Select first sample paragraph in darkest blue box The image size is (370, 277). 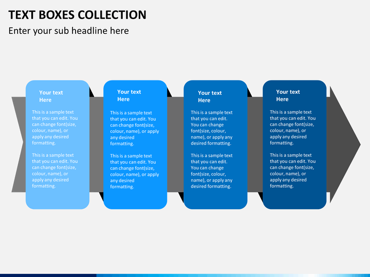coord(292,127)
